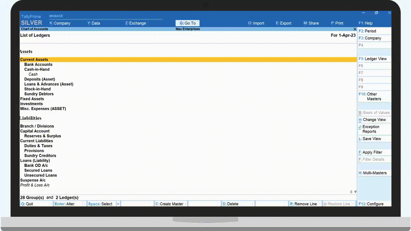Open the O: Import menu
Image resolution: width=411 pixels, height=231 pixels.
[256, 23]
